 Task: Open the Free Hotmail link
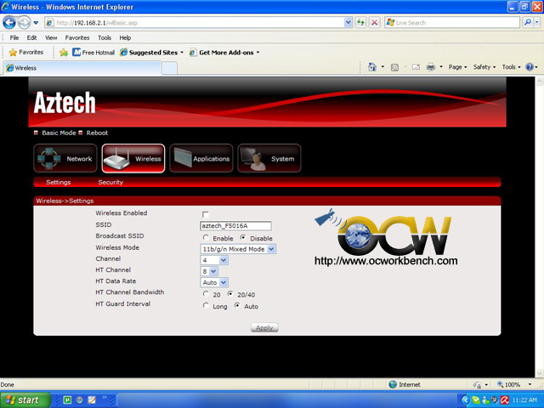pos(93,53)
